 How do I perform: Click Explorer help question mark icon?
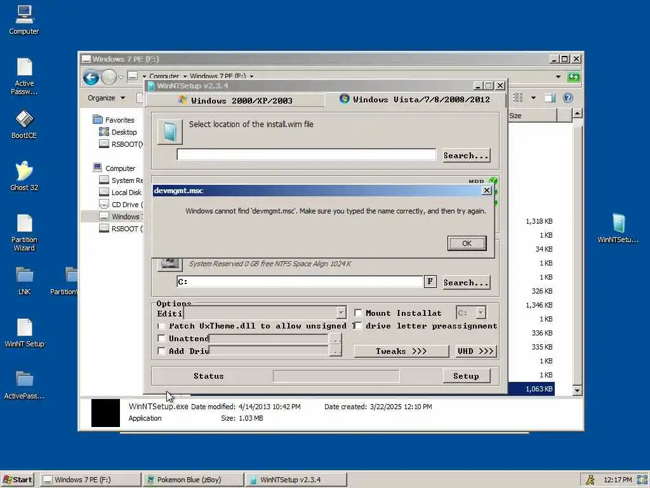pyautogui.click(x=568, y=98)
